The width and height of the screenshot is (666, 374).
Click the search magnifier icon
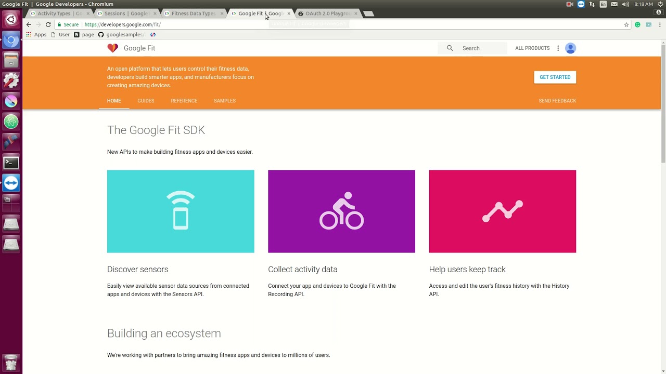(450, 48)
